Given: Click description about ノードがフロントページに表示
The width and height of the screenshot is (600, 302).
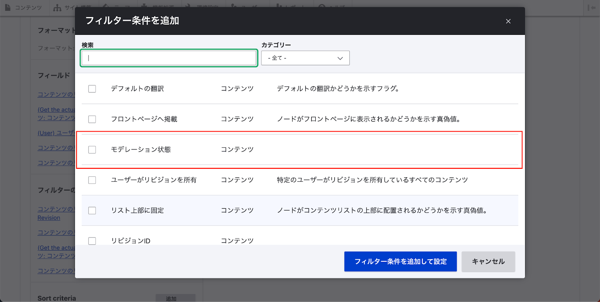Looking at the screenshot, I should tap(369, 119).
